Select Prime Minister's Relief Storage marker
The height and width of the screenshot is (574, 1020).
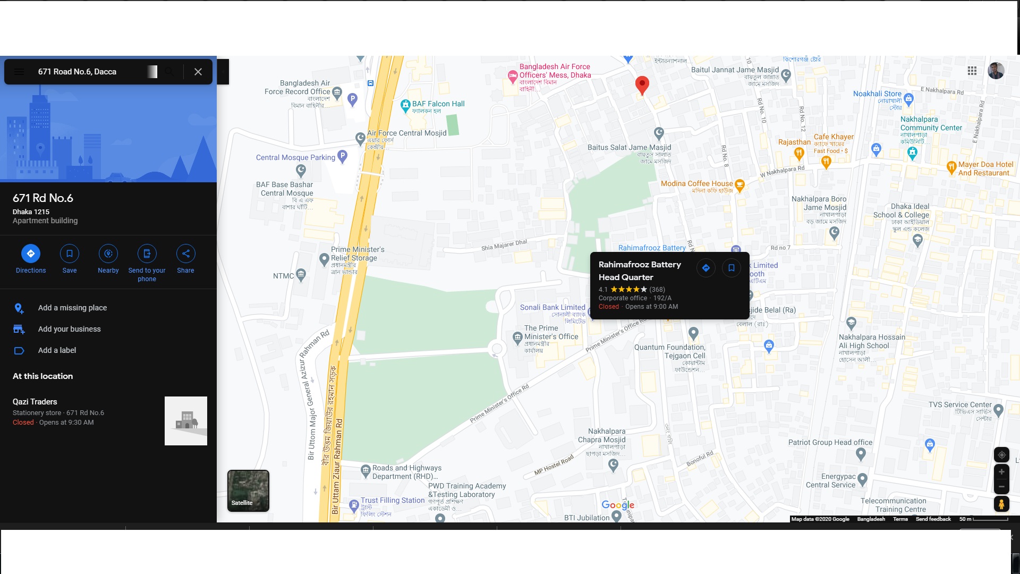(324, 259)
